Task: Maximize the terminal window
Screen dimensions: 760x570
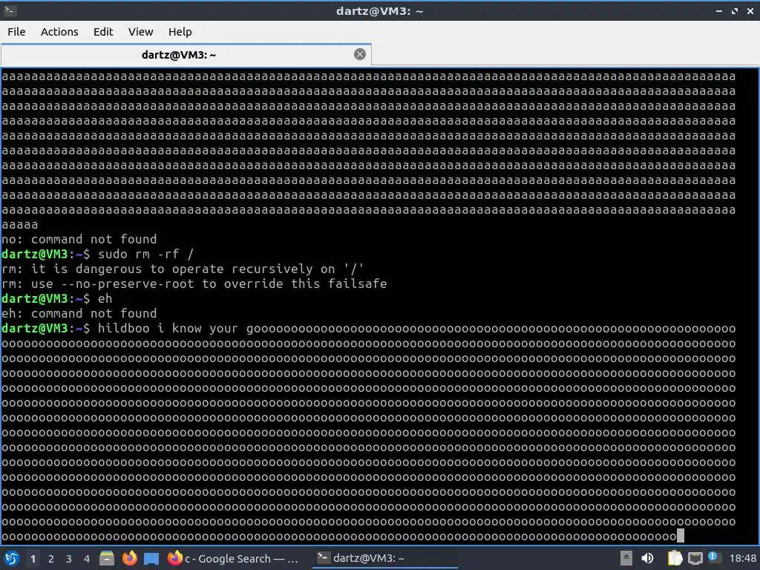Action: click(x=735, y=10)
